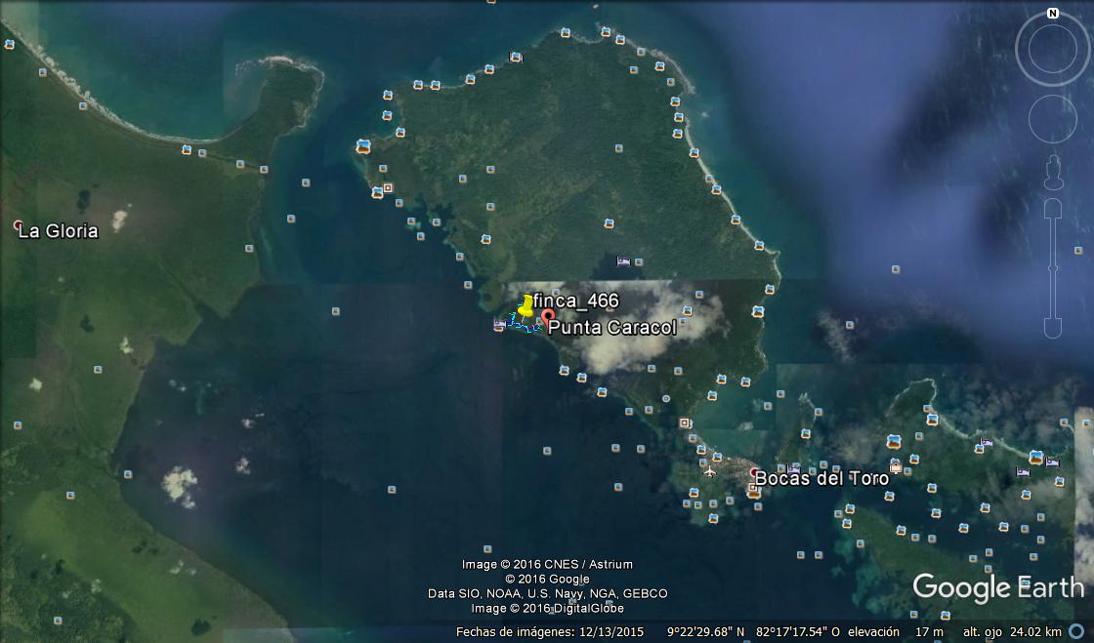
Task: Open lodging bed icon beside Bocas del Toro label
Action: pos(793,469)
